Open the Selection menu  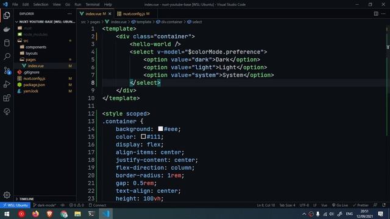(x=41, y=4)
